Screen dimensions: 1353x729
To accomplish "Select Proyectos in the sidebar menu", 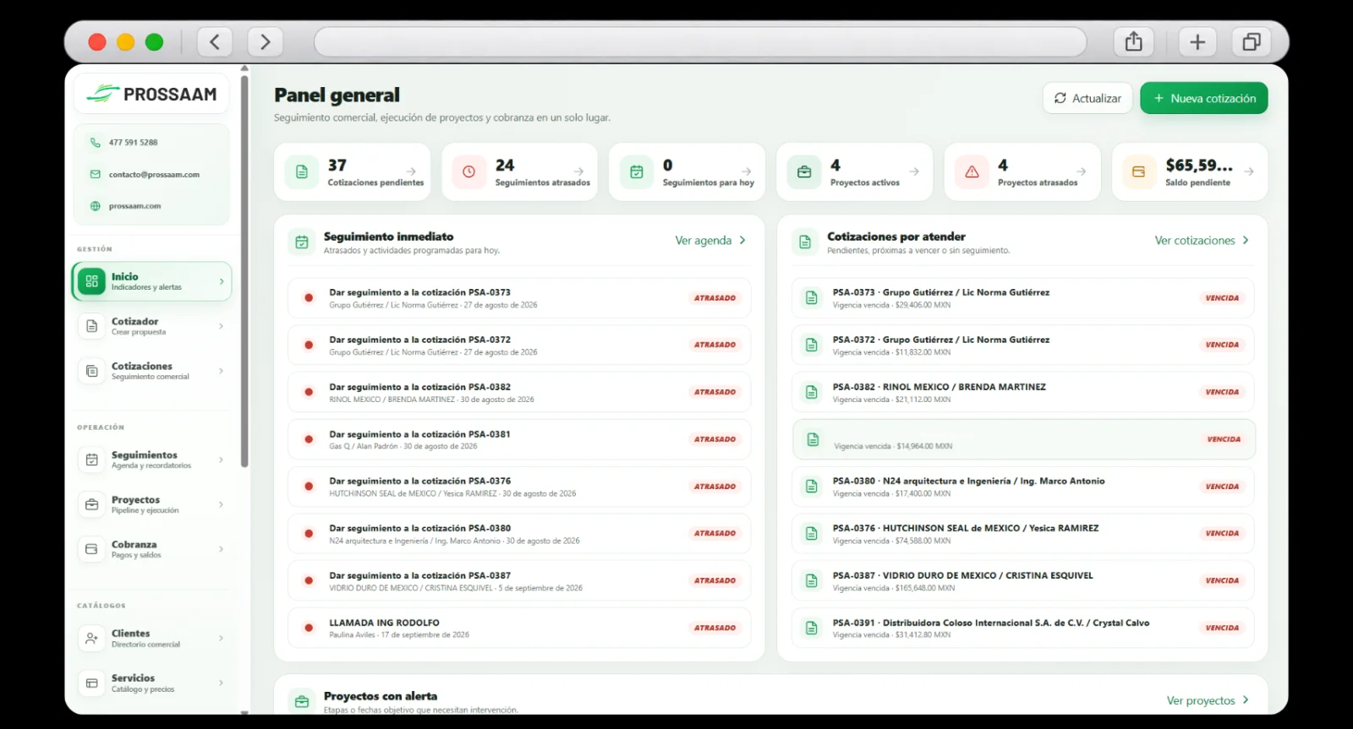I will (x=152, y=504).
